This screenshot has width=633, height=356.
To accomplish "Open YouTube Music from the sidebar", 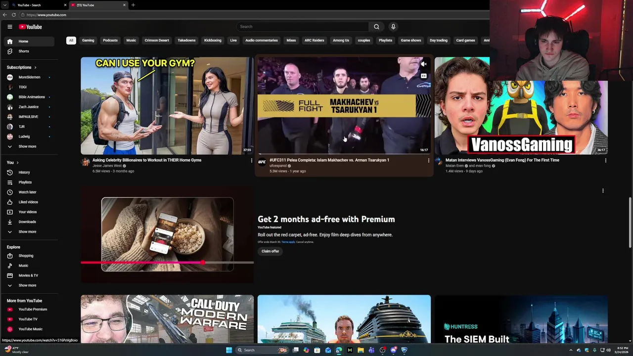I will coord(30,329).
